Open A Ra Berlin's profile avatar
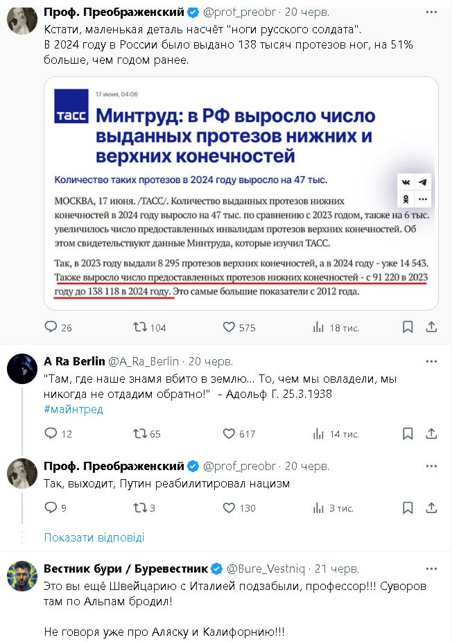Viewport: 459px width, 642px height. click(21, 369)
